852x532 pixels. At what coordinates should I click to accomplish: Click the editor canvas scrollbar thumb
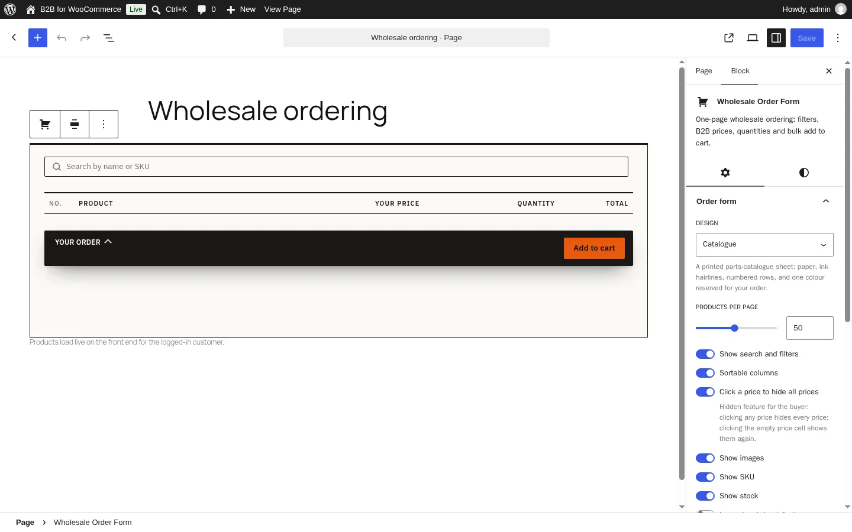tap(682, 273)
